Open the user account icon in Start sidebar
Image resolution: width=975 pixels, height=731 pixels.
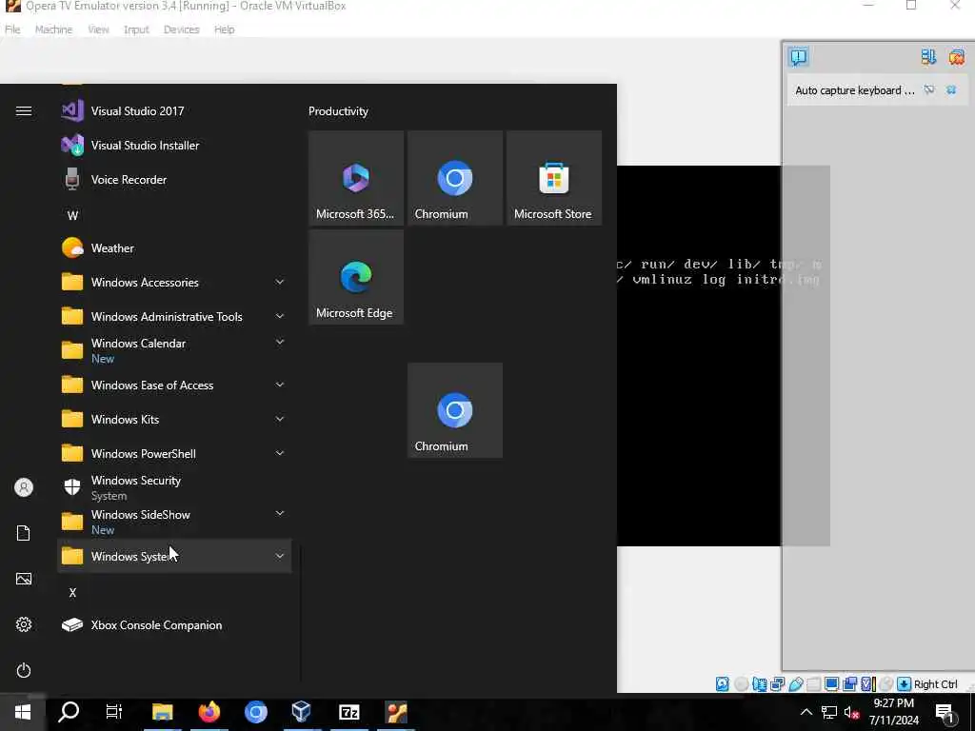(24, 487)
